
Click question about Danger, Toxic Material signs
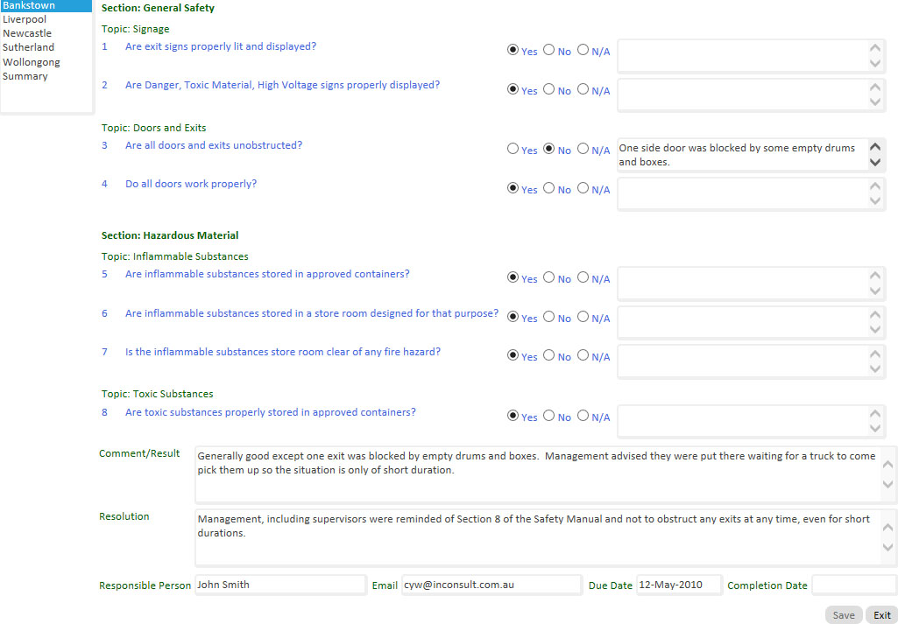pos(282,85)
